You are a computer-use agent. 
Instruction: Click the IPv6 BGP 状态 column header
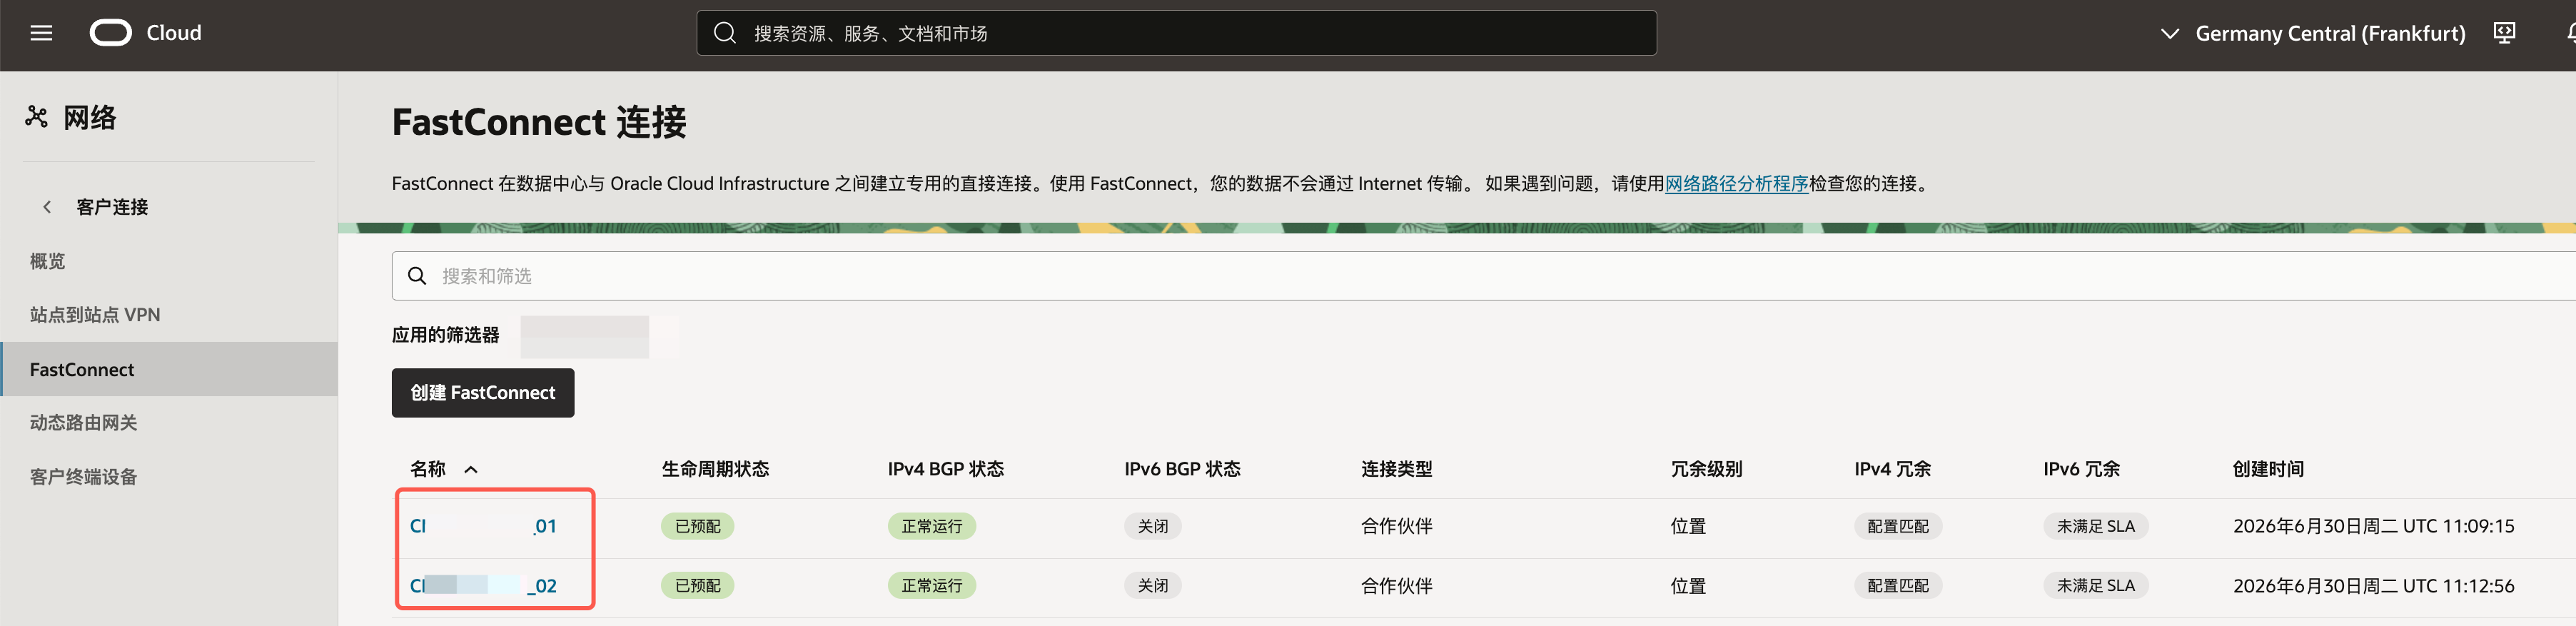(x=1182, y=469)
